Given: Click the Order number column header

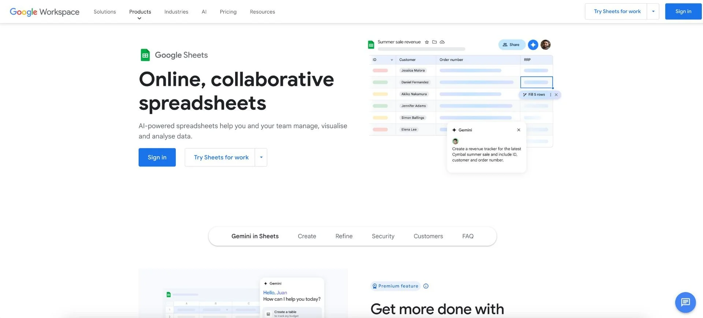Looking at the screenshot, I should pos(478,60).
